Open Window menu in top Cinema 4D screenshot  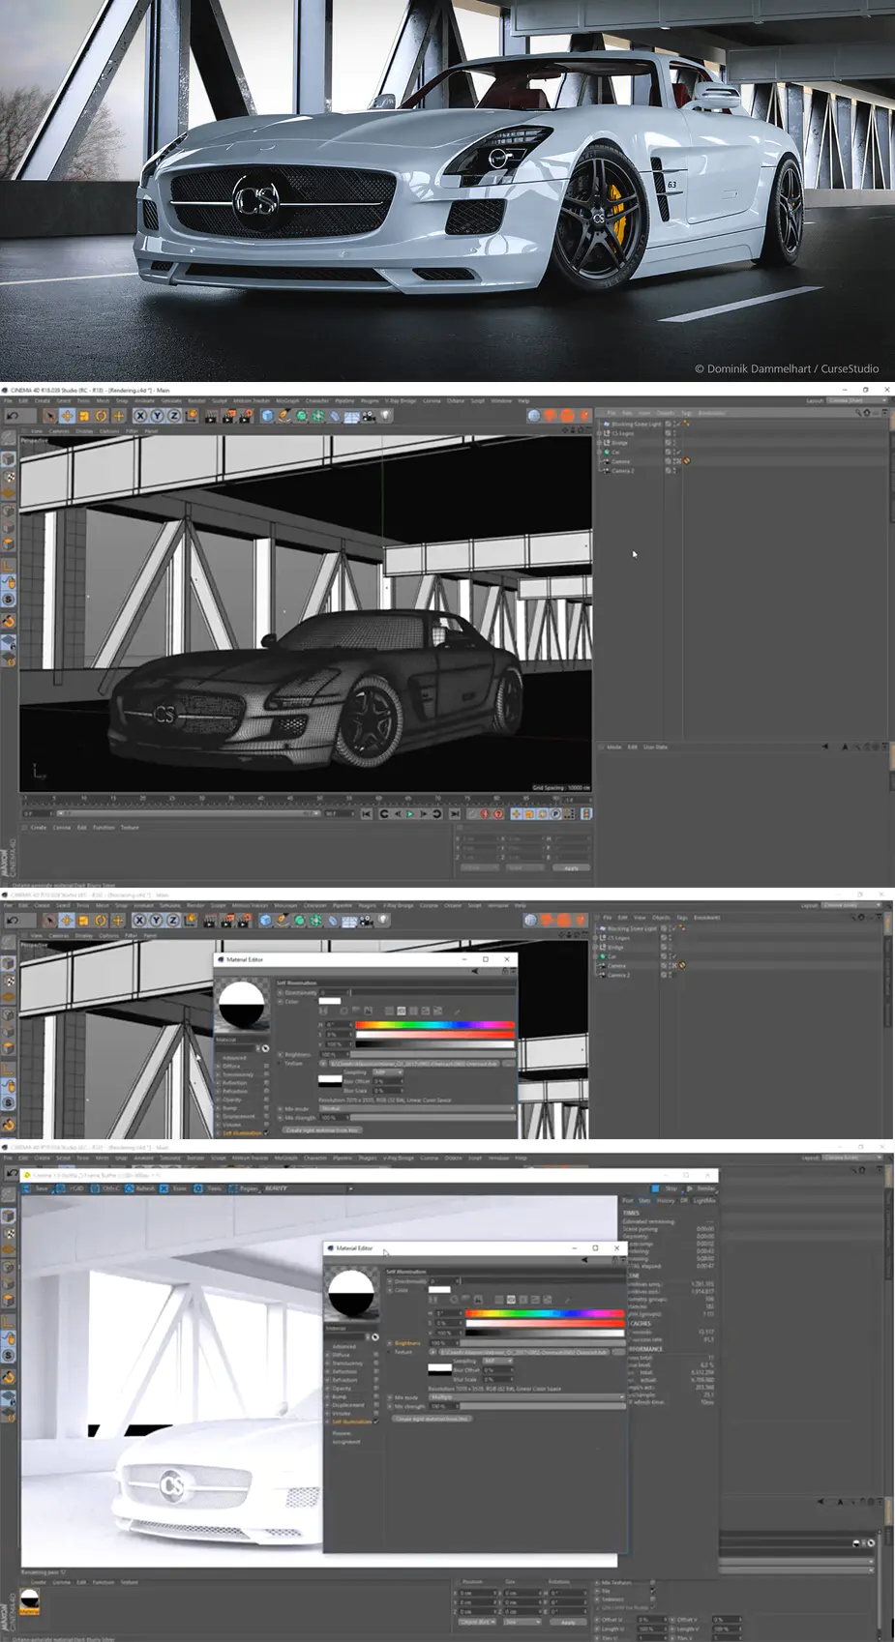501,400
